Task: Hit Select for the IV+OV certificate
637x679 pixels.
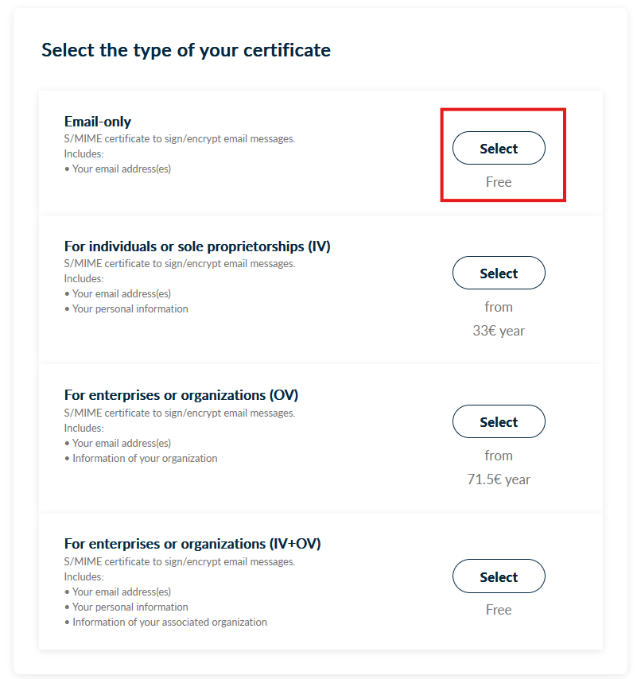Action: click(x=499, y=576)
